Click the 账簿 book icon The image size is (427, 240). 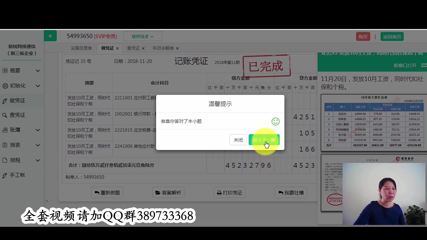pos(5,130)
